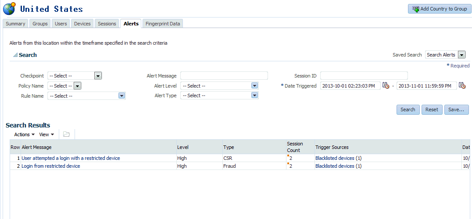This screenshot has height=219, width=472.
Task: Switch to the Users tab
Action: pos(61,24)
